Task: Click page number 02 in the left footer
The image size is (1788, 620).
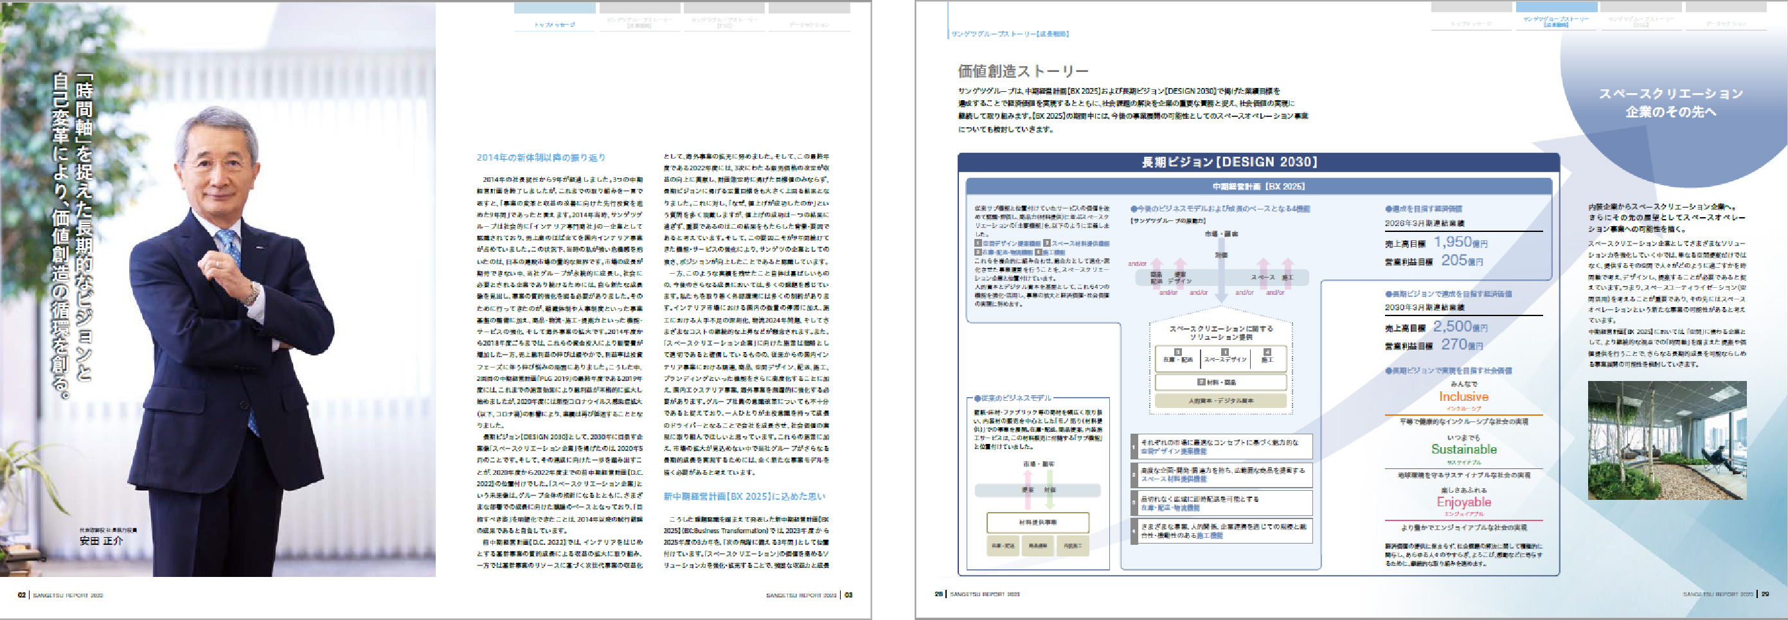Action: click(x=21, y=595)
